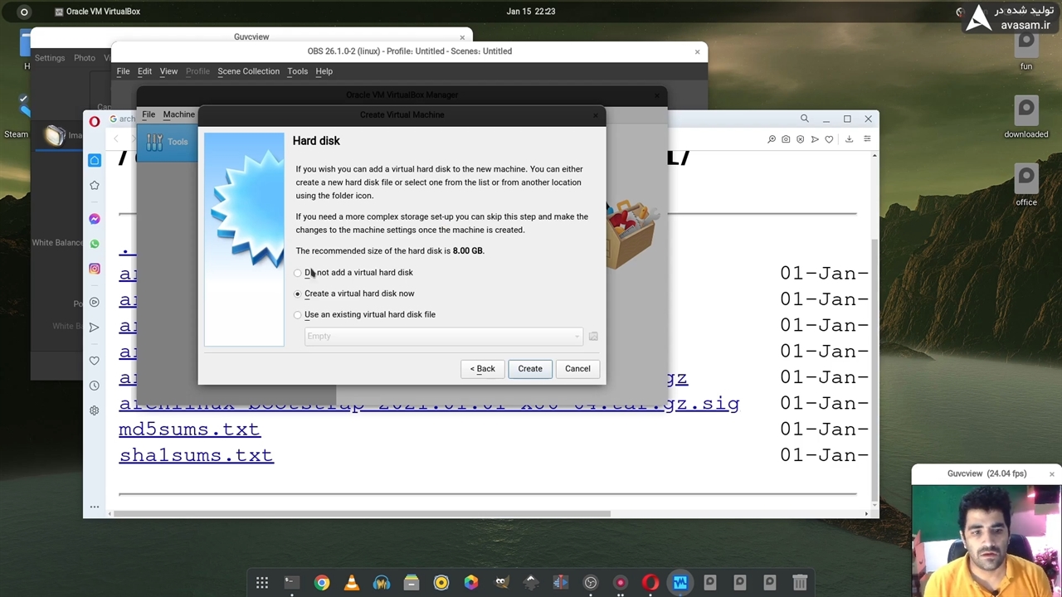
Task: Open Instagram in the Opera sidebar
Action: tap(95, 269)
